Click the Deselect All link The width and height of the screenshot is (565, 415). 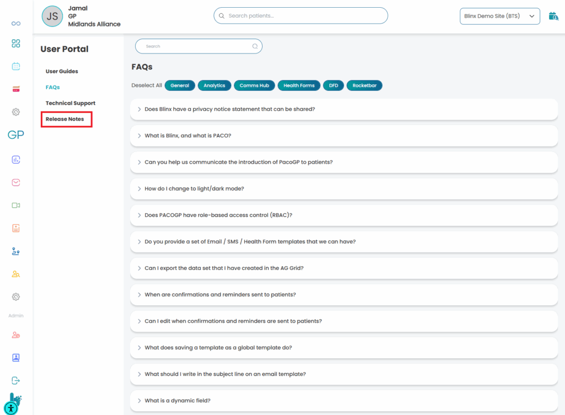pos(147,85)
